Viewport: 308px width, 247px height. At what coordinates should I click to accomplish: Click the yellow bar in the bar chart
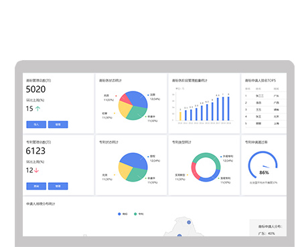pyautogui.click(x=180, y=116)
